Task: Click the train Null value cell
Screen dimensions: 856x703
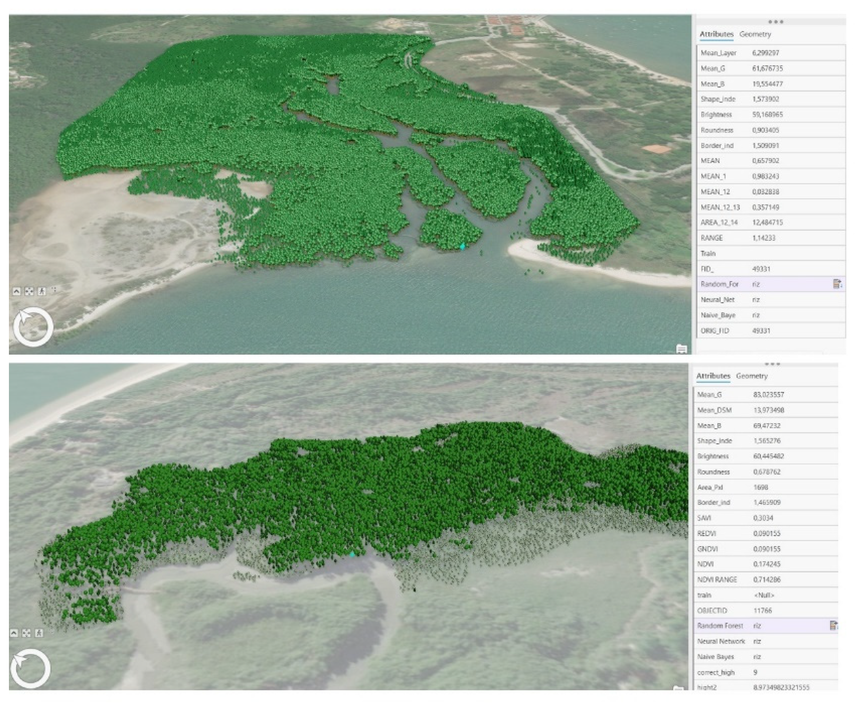Action: point(764,595)
